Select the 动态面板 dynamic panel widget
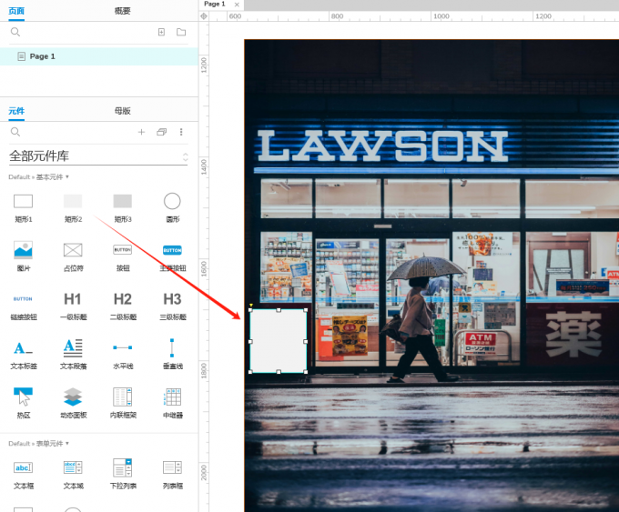This screenshot has width=619, height=512. [73, 403]
